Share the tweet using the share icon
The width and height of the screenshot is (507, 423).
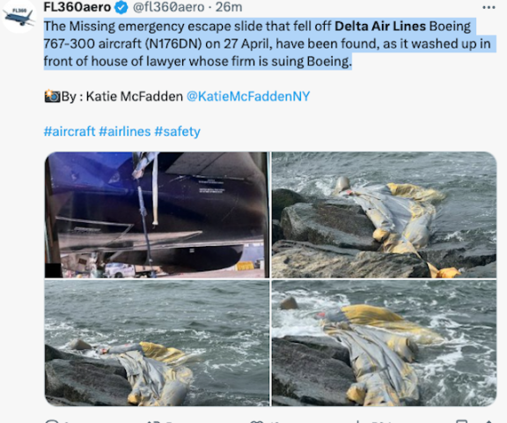pyautogui.click(x=489, y=421)
